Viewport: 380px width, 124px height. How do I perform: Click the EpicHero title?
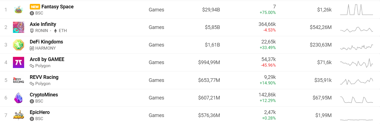pyautogui.click(x=40, y=112)
